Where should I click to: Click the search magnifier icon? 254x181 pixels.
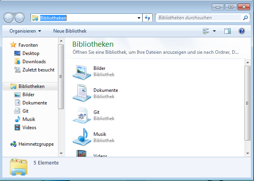[245, 18]
